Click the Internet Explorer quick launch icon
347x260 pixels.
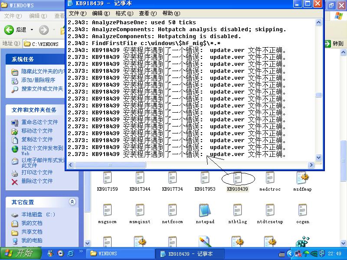pos(71,253)
